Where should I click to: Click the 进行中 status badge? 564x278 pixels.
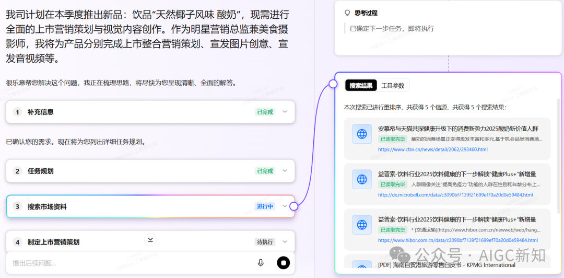pyautogui.click(x=265, y=207)
